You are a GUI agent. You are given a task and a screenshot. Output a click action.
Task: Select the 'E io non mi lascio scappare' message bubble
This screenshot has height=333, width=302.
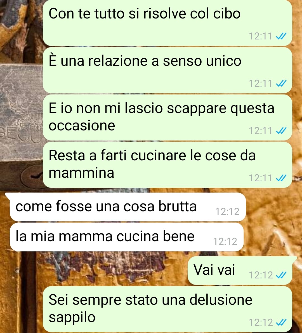[167, 118]
